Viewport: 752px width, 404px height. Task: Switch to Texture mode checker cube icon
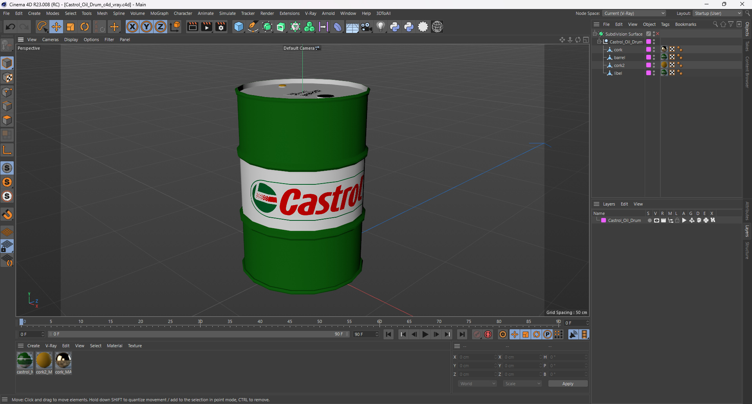click(x=7, y=78)
